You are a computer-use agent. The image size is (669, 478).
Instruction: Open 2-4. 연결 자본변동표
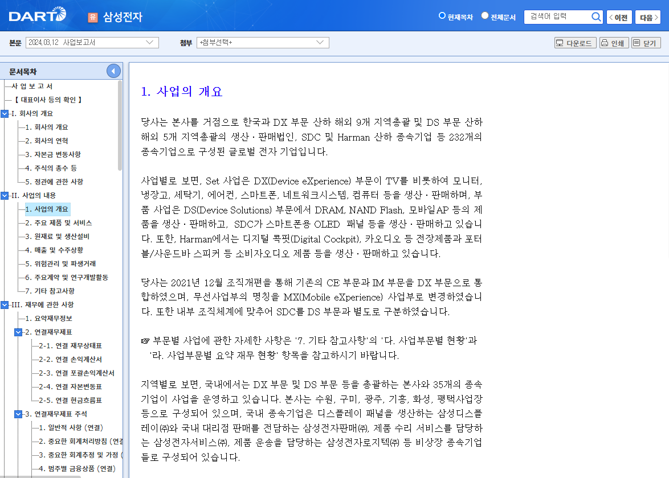(x=71, y=386)
